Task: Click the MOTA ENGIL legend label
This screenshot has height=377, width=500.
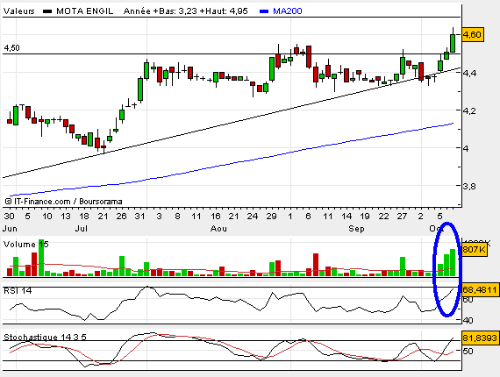Action: tap(85, 11)
